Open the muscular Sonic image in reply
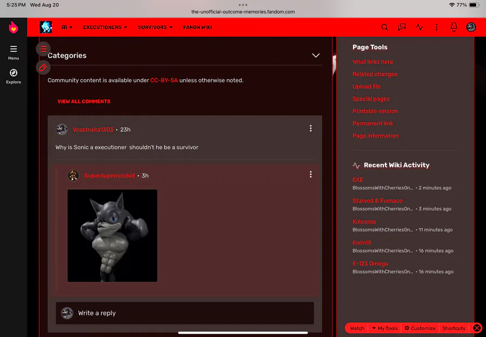 tap(112, 236)
